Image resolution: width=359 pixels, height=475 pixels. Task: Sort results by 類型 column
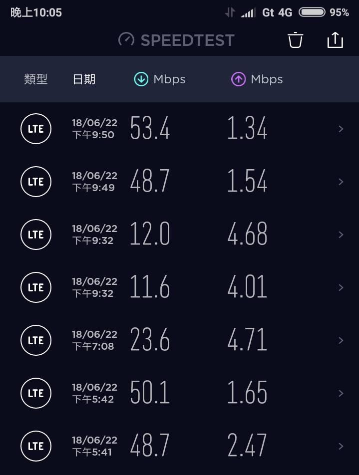pyautogui.click(x=36, y=79)
